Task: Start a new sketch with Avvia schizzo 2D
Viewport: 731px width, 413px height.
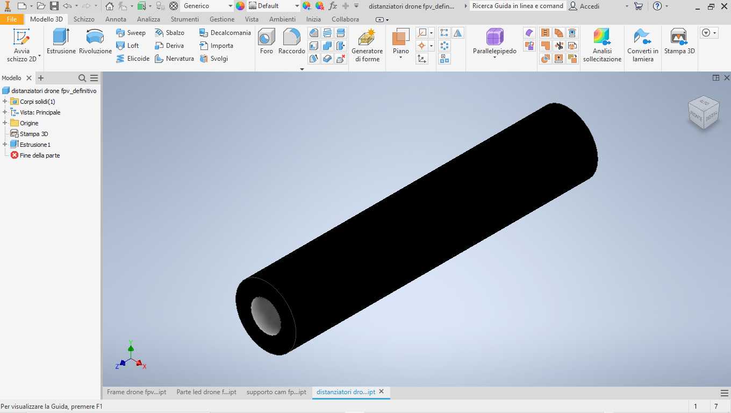Action: tap(22, 45)
